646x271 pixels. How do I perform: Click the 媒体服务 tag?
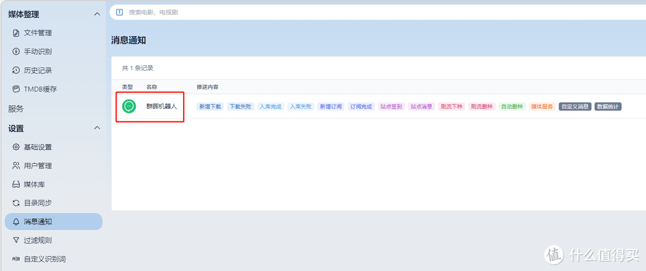click(x=542, y=106)
